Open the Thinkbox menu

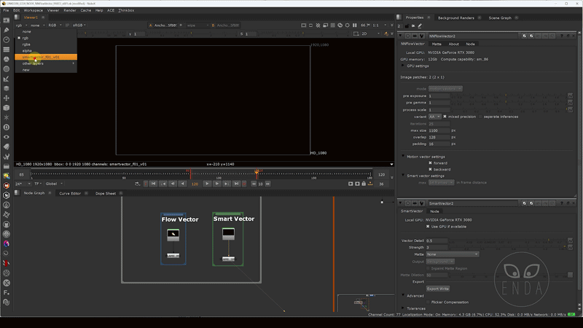[126, 10]
